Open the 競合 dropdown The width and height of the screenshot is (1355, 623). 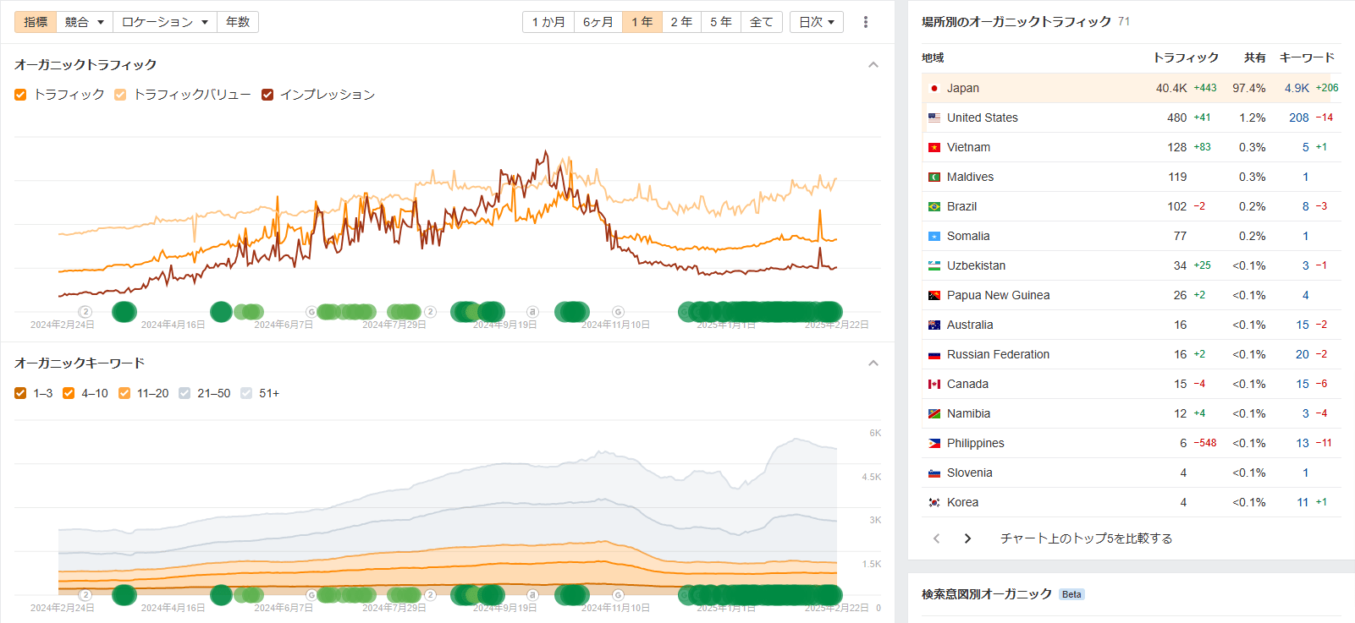(x=84, y=22)
